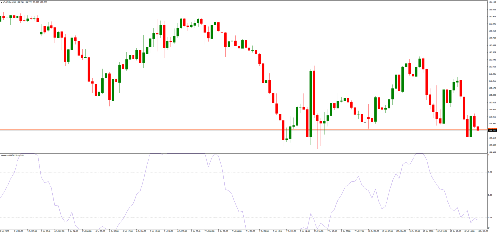This screenshot has height=233, width=497.
Task: Click the 6 Jul 00:00 time label
Action: [45, 231]
